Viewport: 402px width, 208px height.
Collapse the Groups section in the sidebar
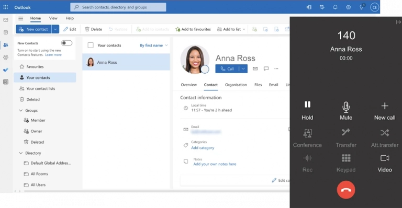click(x=21, y=110)
